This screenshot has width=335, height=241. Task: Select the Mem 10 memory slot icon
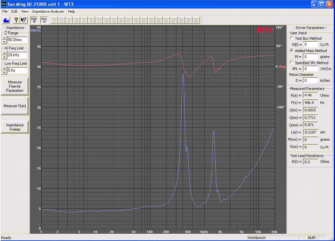pos(121,20)
